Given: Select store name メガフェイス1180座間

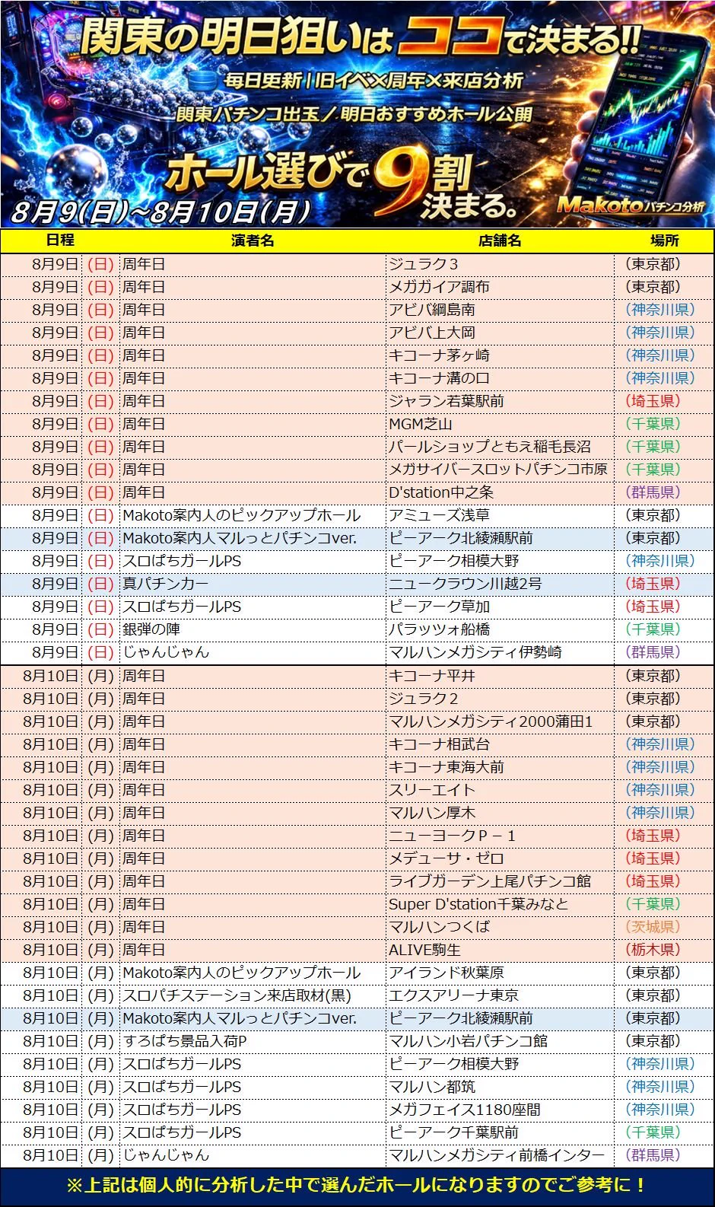Looking at the screenshot, I should (x=465, y=1110).
